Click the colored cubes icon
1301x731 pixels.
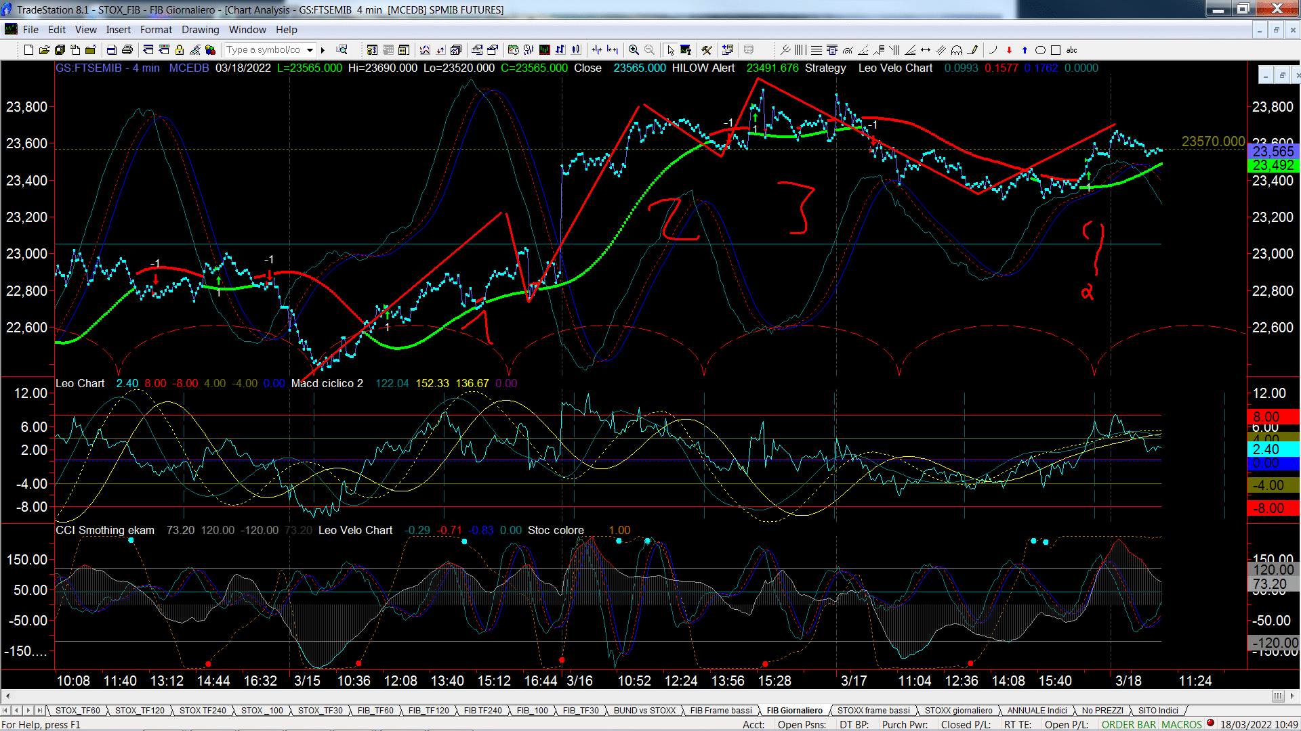[x=210, y=50]
